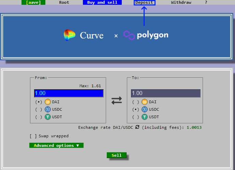Select USDC radio in From box

(39, 110)
